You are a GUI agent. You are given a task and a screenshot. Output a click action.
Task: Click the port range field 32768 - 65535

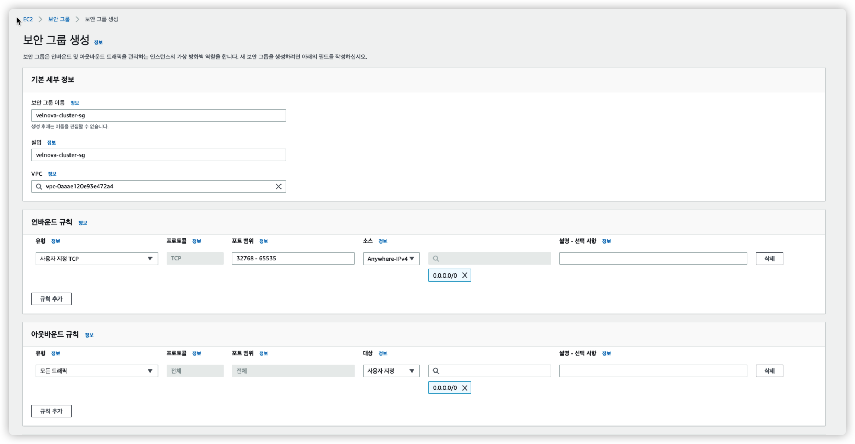293,258
